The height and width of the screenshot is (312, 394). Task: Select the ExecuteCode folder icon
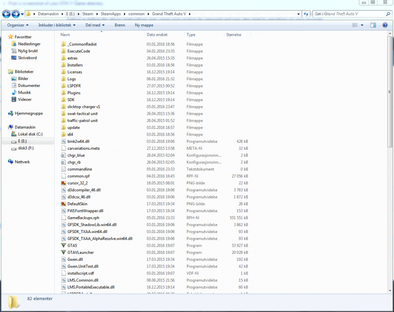pos(64,51)
